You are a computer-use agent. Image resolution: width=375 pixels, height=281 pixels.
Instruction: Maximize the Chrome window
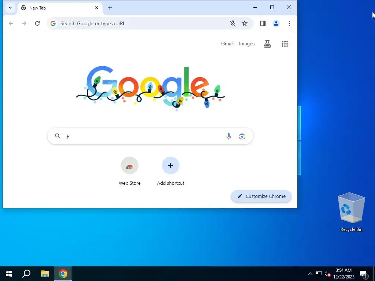point(272,7)
